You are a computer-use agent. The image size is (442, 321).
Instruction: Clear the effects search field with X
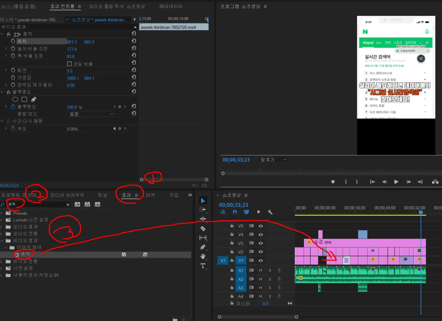68,205
